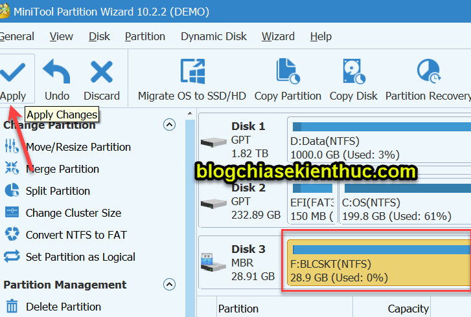Choose Split Partition action
The height and width of the screenshot is (317, 471).
coord(58,191)
